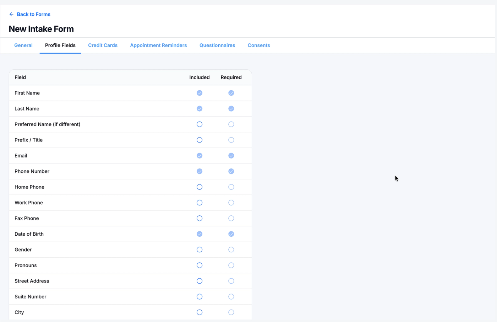Toggle Included for Phone Number
Viewport: 497px width, 322px height.
pyautogui.click(x=200, y=171)
